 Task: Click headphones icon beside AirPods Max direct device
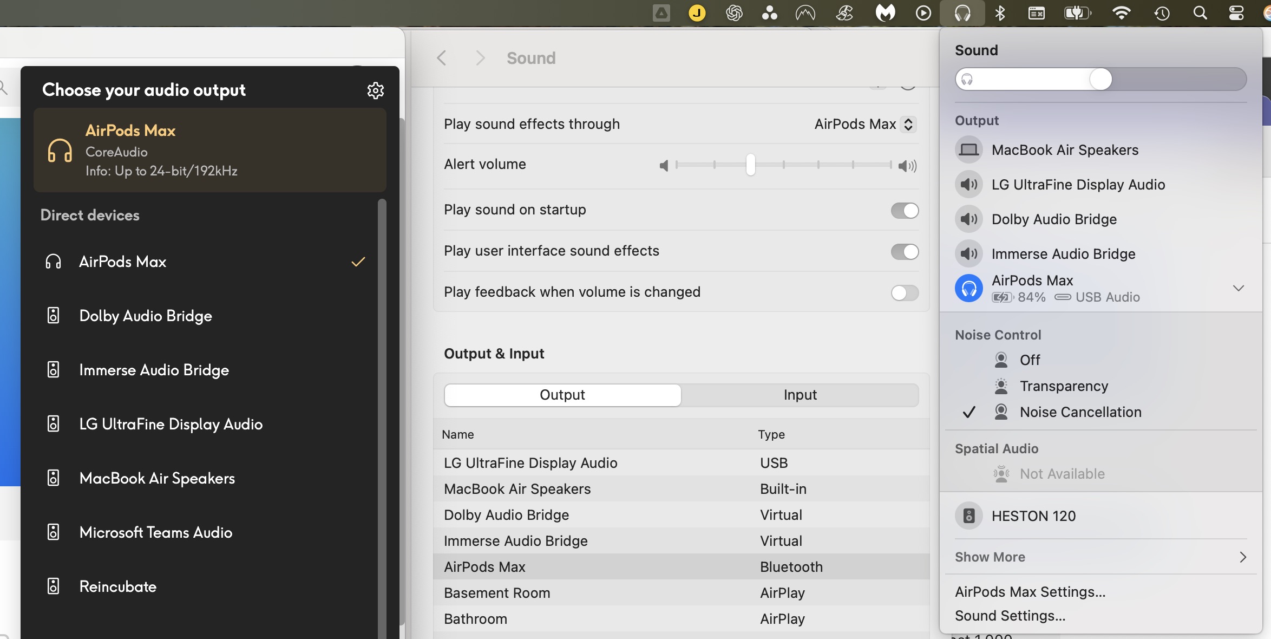pos(53,262)
